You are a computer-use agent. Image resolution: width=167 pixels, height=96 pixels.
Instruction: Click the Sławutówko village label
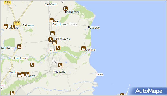20,58
